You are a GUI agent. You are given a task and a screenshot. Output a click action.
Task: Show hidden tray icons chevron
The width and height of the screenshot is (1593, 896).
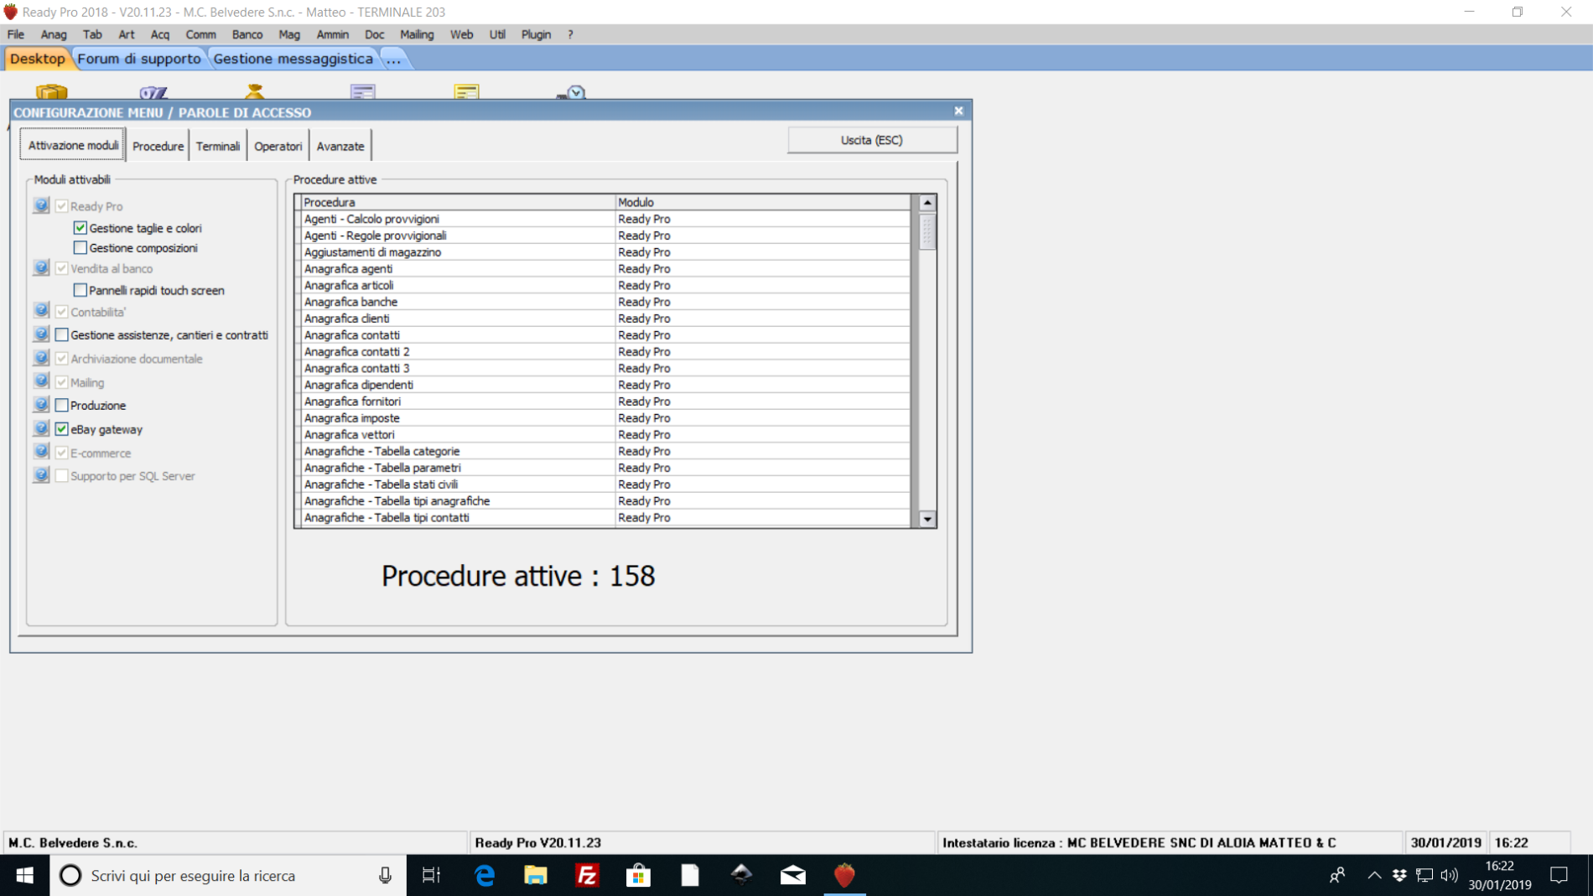1374,875
